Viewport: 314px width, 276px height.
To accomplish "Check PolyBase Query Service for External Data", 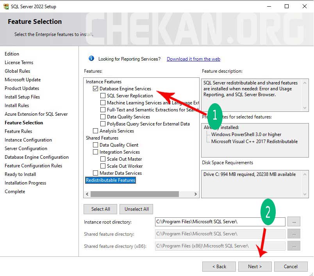I will pos(103,124).
